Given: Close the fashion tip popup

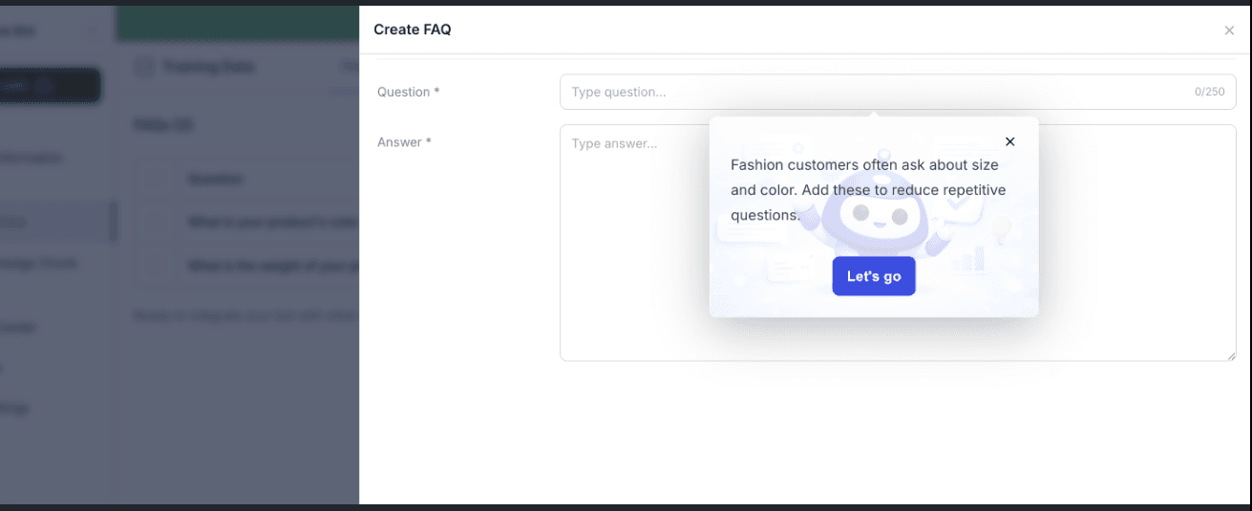Looking at the screenshot, I should pos(1009,141).
